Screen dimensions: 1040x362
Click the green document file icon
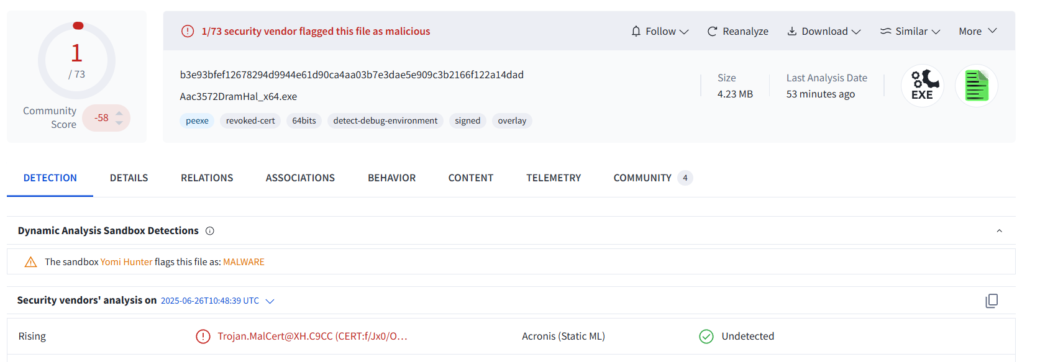pyautogui.click(x=976, y=86)
